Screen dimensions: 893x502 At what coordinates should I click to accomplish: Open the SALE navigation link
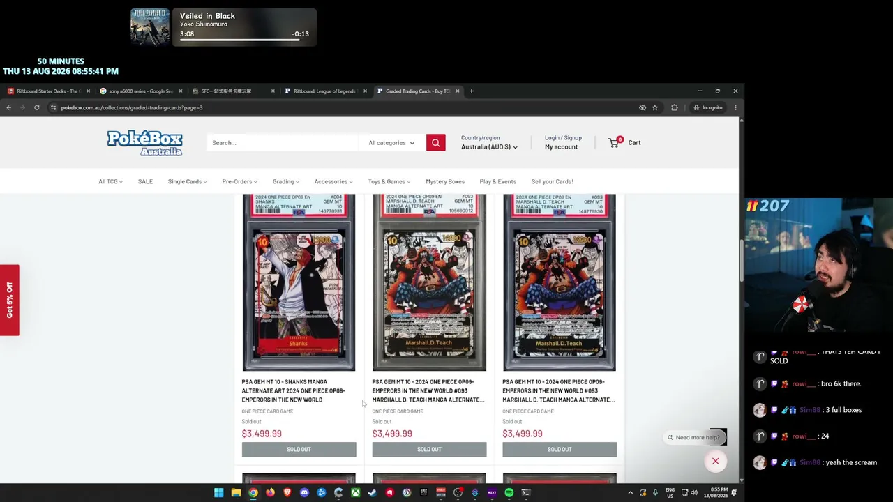tap(145, 181)
